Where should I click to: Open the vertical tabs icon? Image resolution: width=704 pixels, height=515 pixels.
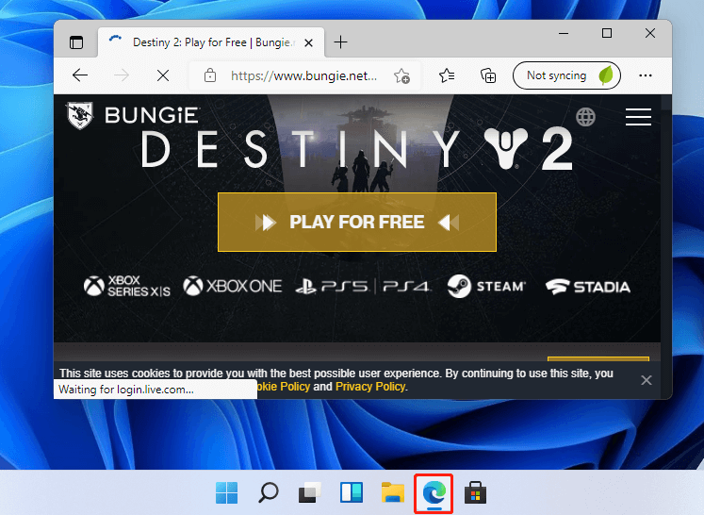tap(76, 42)
